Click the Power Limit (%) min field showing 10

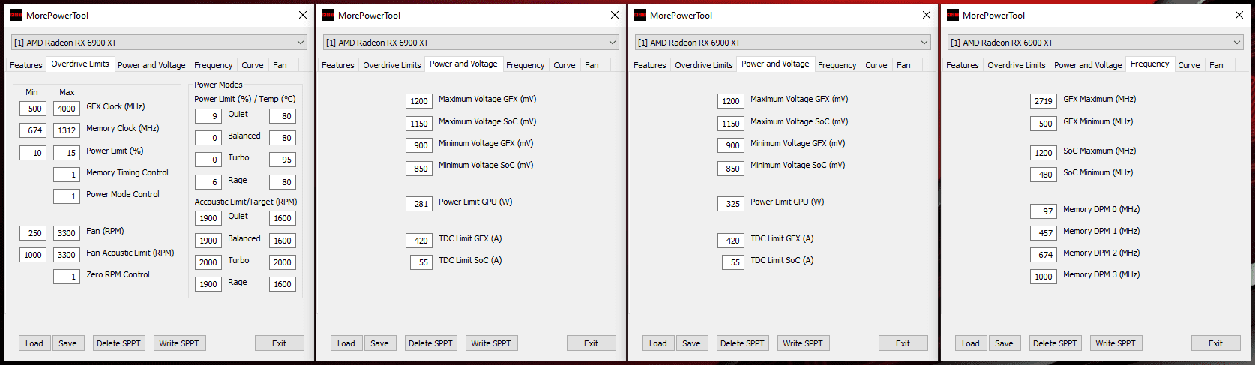coord(34,153)
